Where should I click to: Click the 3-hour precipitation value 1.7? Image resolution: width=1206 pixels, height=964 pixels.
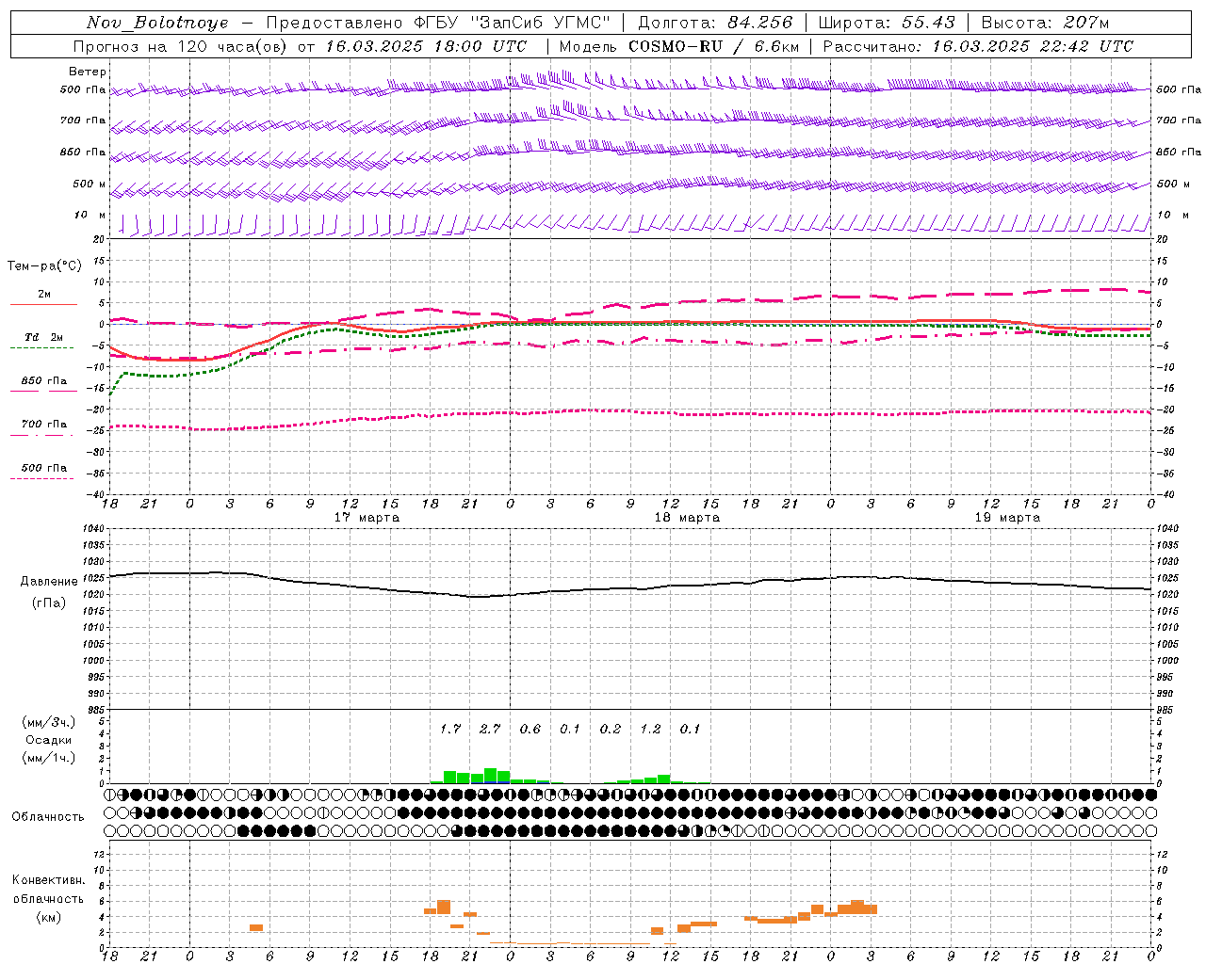[450, 729]
